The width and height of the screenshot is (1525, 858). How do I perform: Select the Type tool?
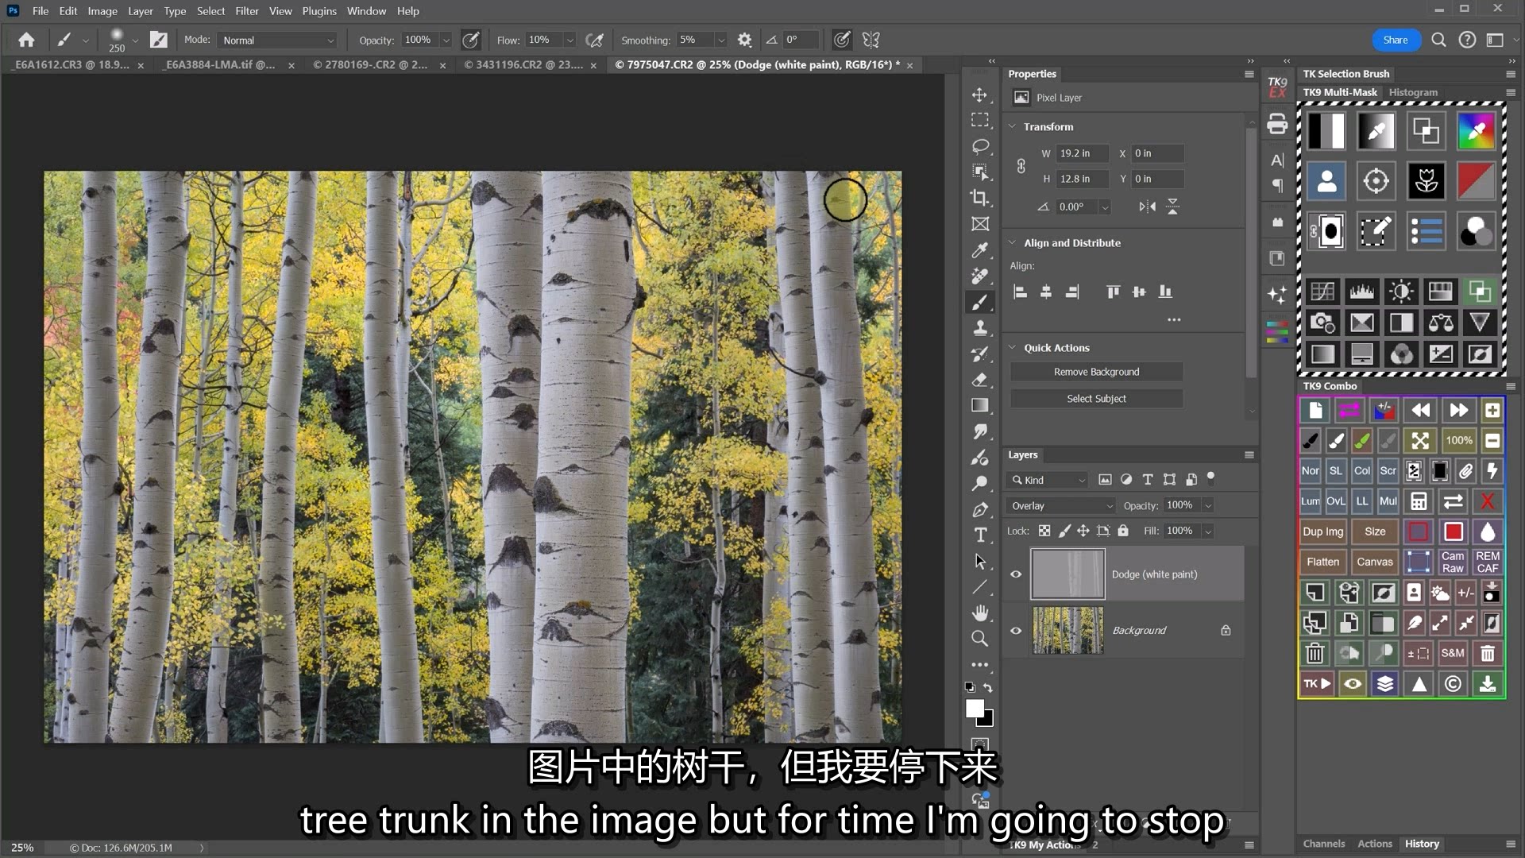(980, 535)
